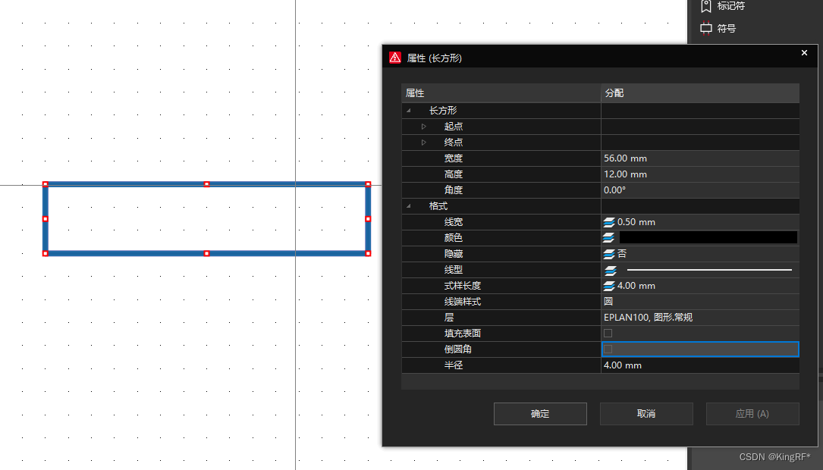Expand the 终点 node
Image resolution: width=823 pixels, height=470 pixels.
click(423, 143)
